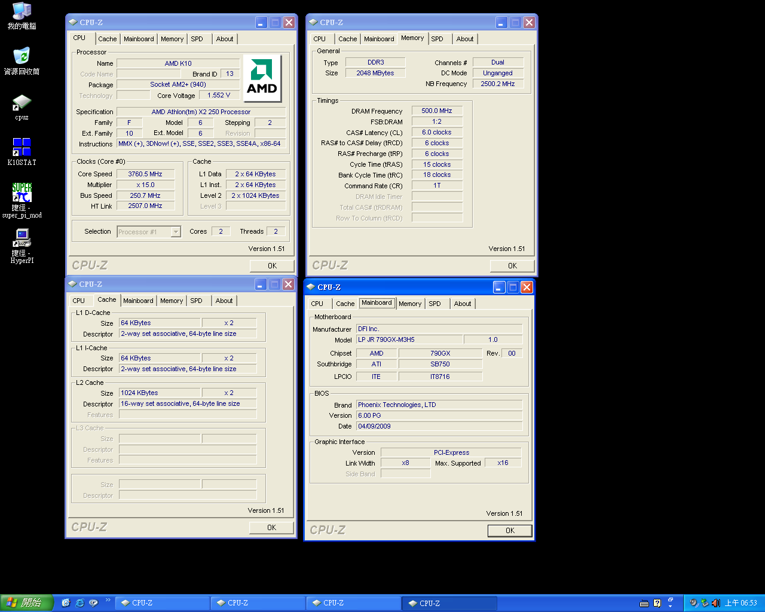
Task: Click the Manufacturer field DFI Inc.
Action: (x=439, y=329)
